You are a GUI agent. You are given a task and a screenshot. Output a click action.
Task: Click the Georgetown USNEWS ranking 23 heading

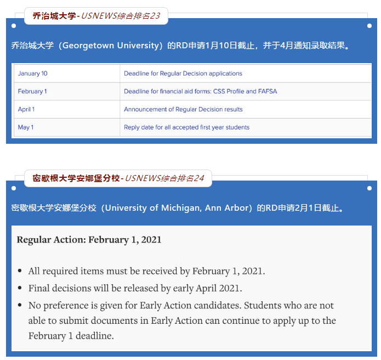[x=96, y=16]
